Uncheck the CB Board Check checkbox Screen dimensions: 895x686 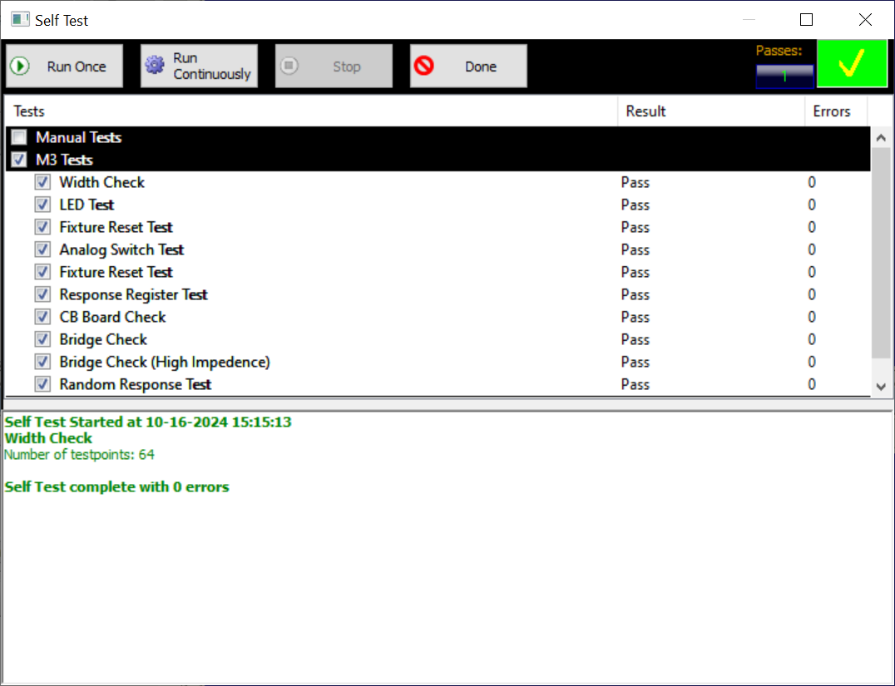(x=42, y=317)
